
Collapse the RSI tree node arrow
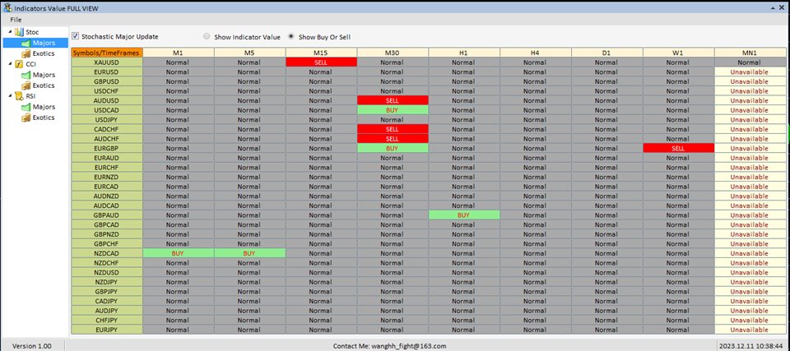point(10,96)
